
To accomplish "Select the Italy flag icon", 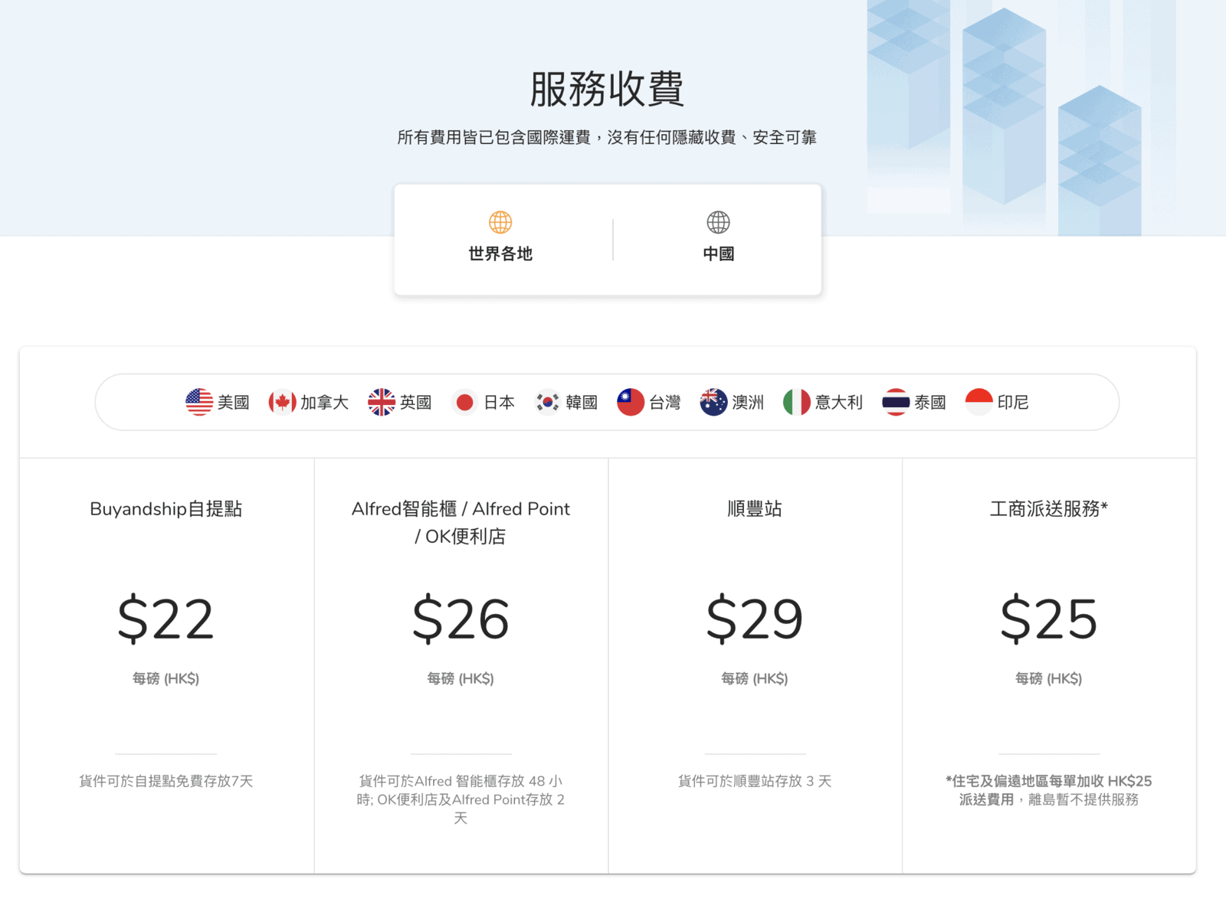I will pyautogui.click(x=797, y=402).
